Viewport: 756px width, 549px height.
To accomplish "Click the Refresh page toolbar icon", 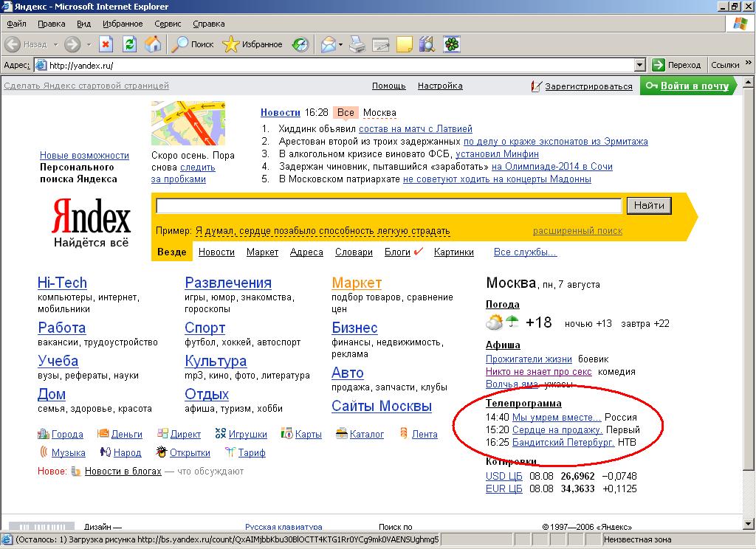I will pyautogui.click(x=129, y=44).
